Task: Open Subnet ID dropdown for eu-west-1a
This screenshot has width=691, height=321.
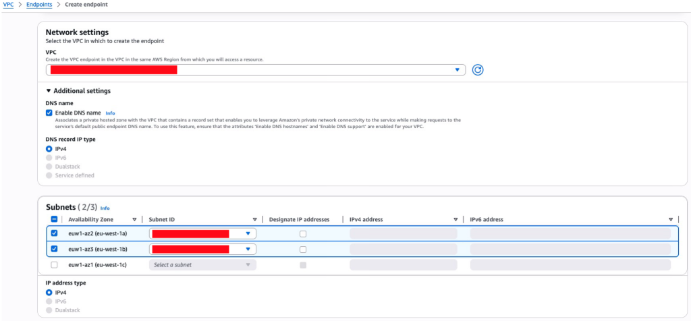Action: [248, 233]
